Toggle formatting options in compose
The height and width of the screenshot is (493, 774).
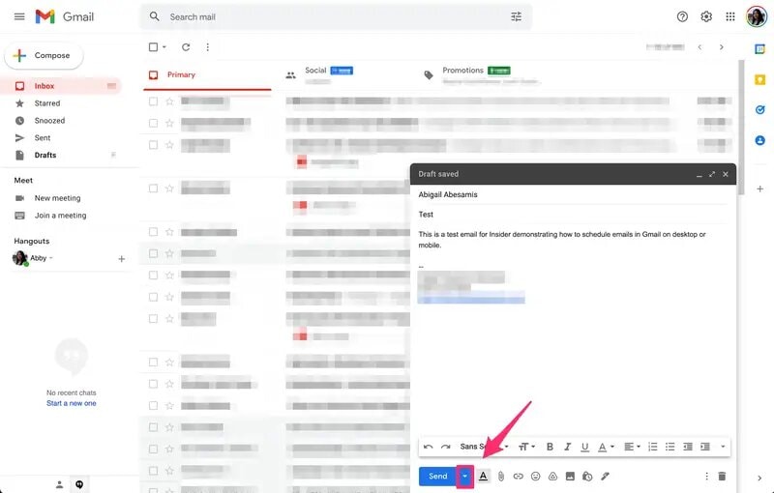(483, 477)
